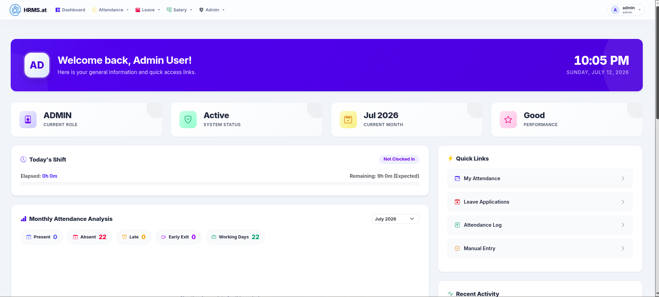This screenshot has width=659, height=297.
Task: Click the 'Elapsed: 0h 0m' text
Action: coord(39,176)
